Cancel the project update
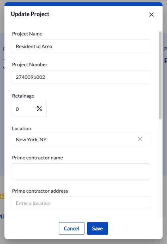The width and height of the screenshot is (167, 244). pos(71,228)
